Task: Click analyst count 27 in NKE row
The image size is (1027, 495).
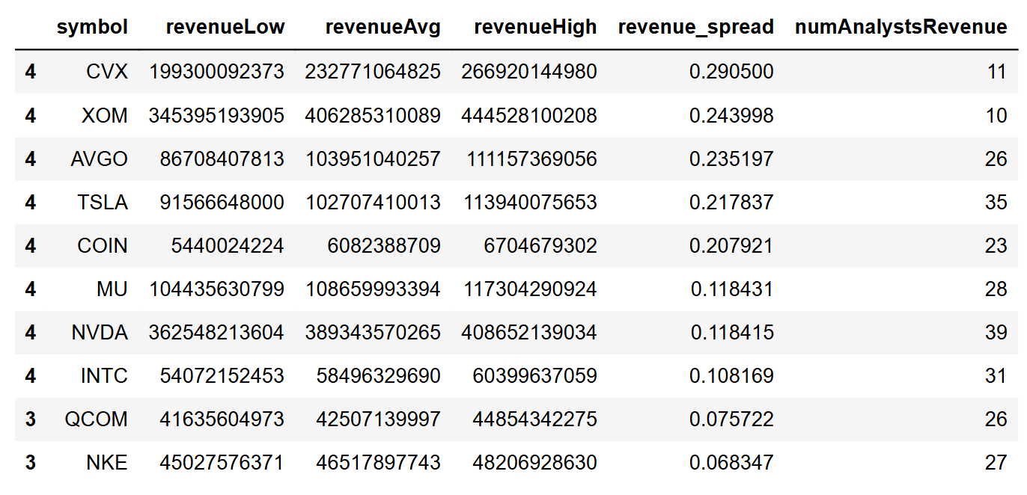Action: (996, 462)
